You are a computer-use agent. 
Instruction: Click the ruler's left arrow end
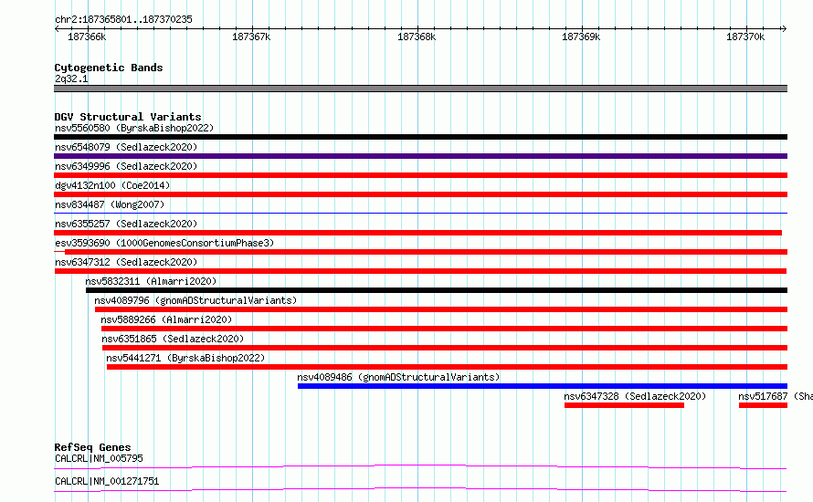(x=57, y=28)
